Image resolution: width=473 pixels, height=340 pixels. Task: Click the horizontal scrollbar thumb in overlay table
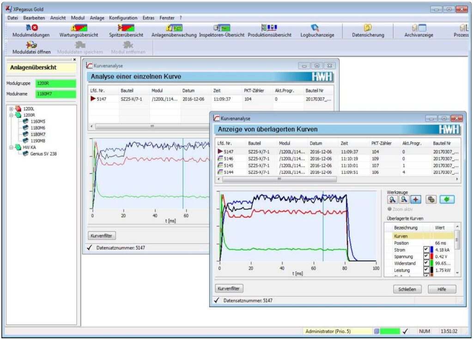279,179
